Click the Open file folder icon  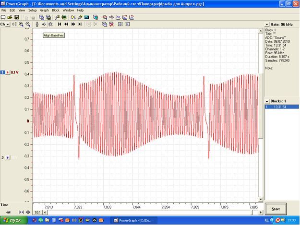10,17
